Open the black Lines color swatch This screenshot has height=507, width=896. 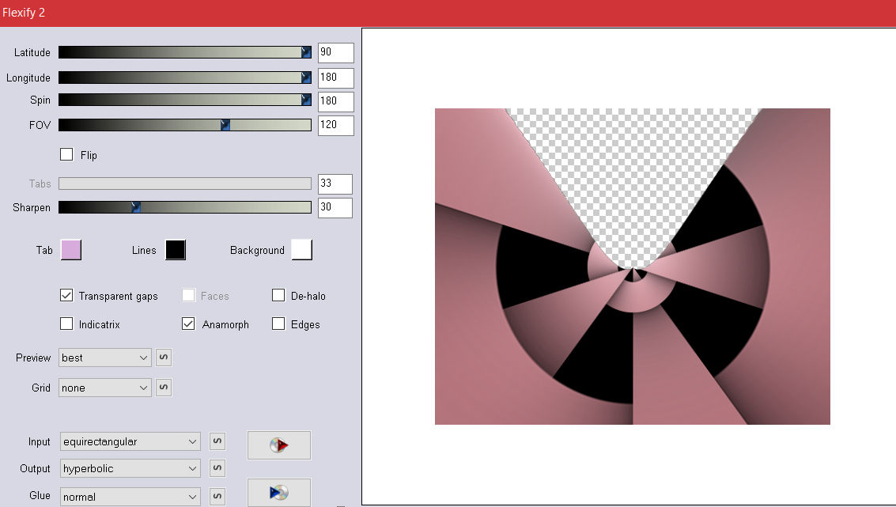click(x=176, y=250)
